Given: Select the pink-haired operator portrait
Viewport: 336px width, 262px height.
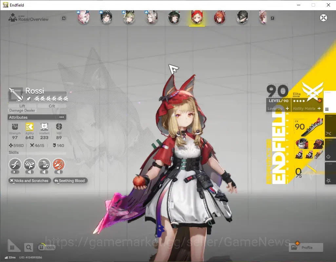Looking at the screenshot, I should click(84, 17).
